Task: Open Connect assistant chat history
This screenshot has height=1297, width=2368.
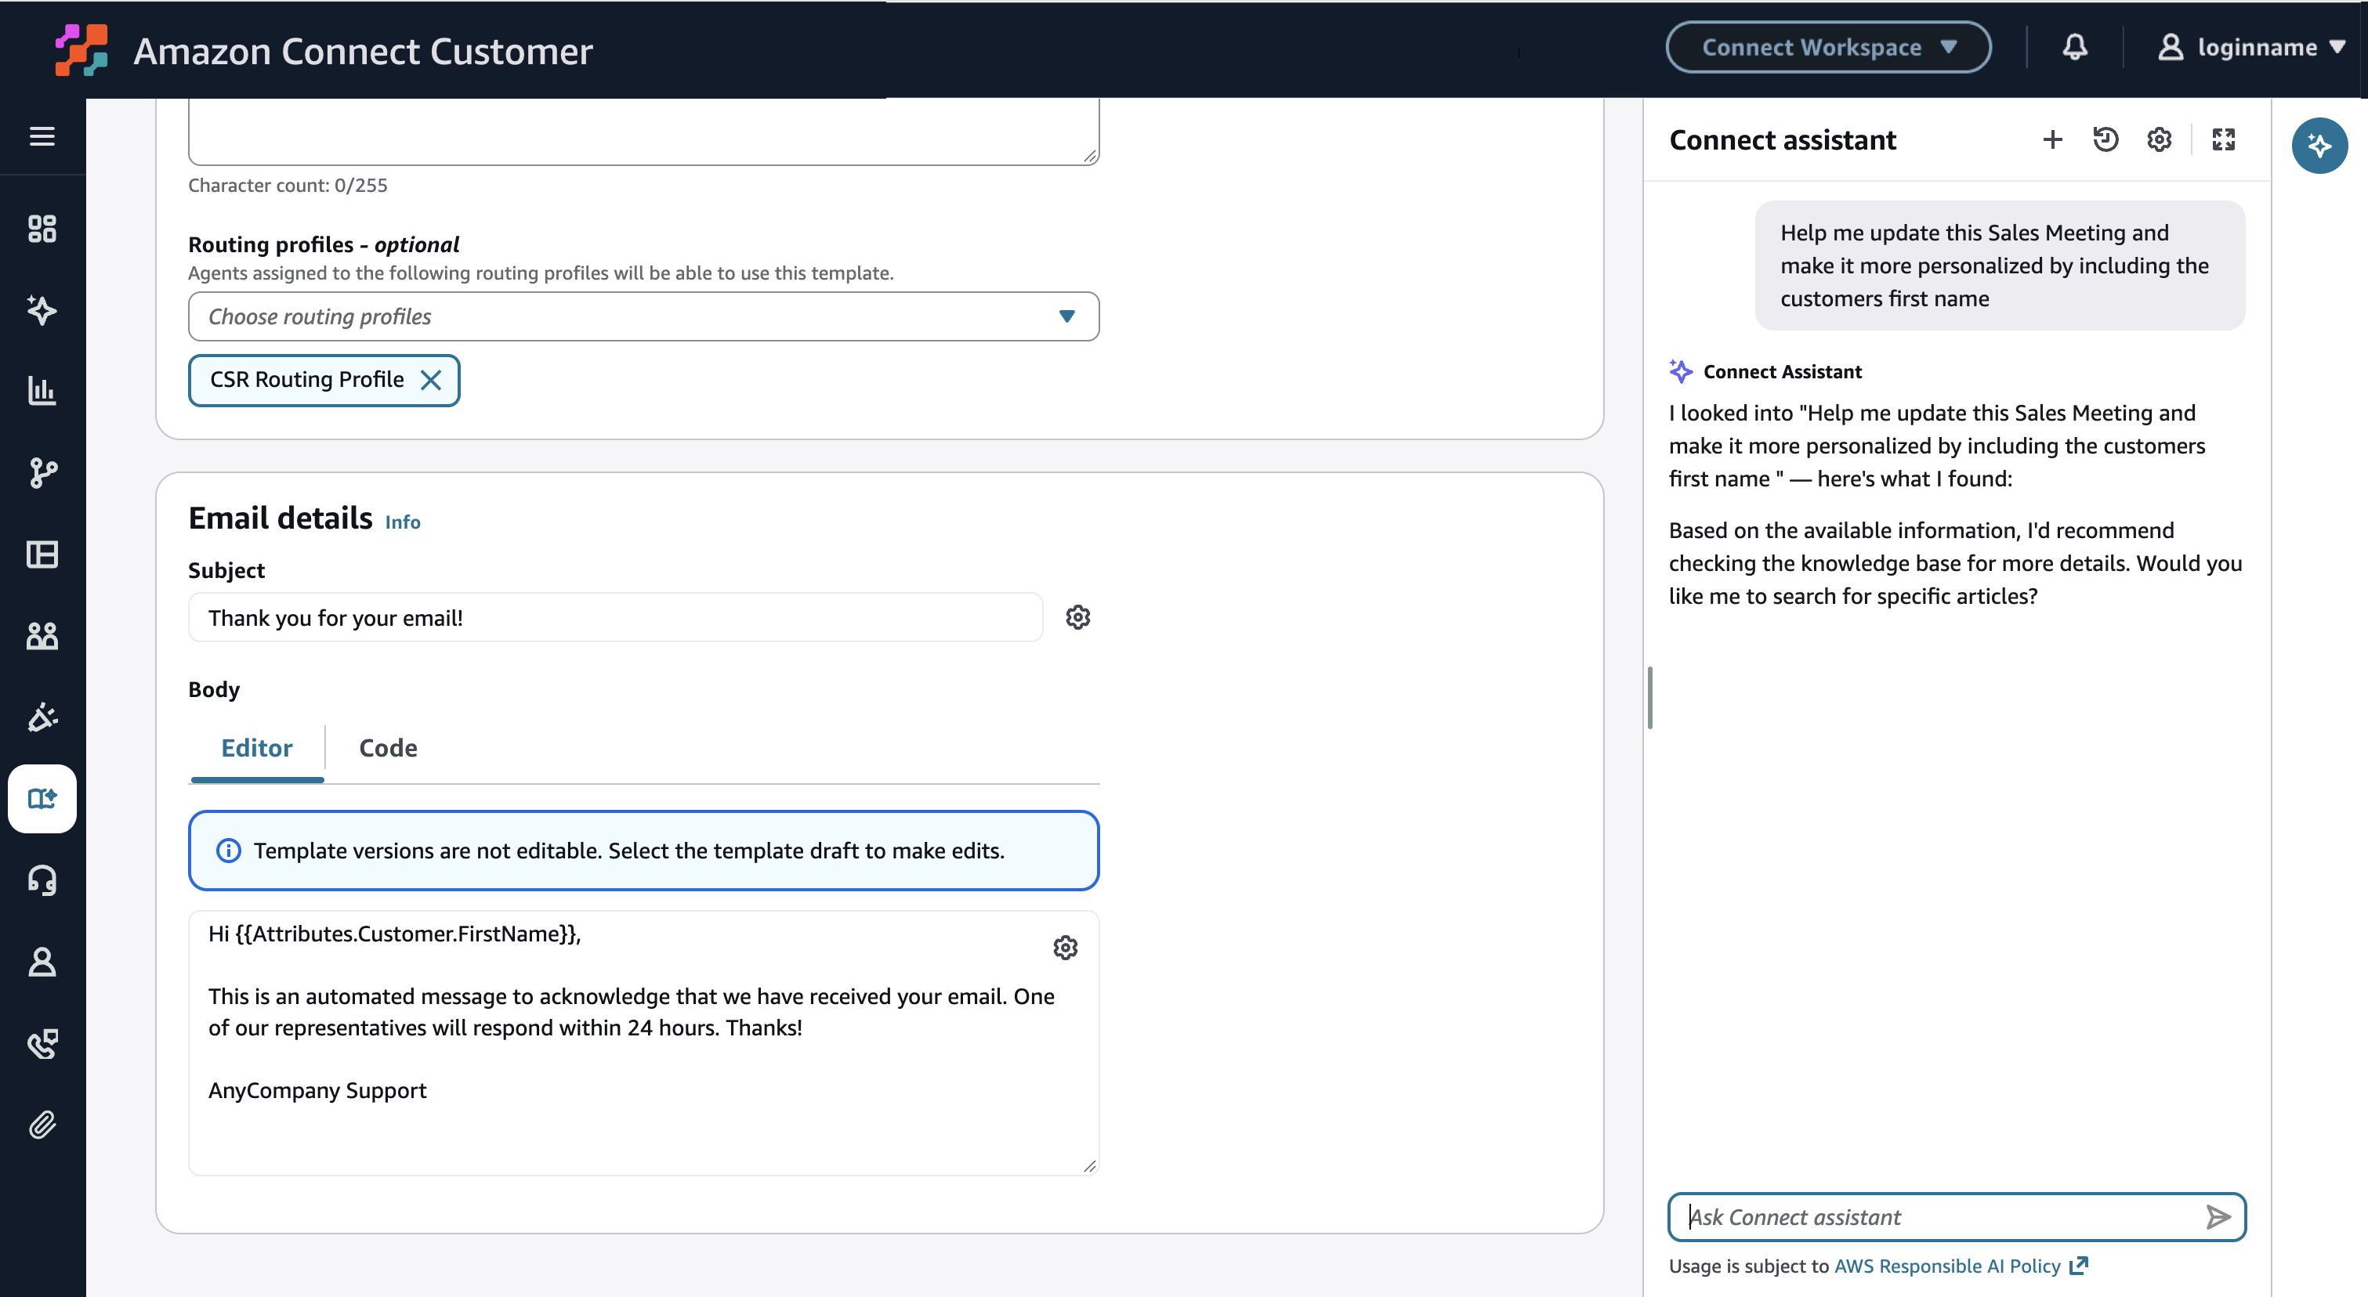Action: (2105, 139)
